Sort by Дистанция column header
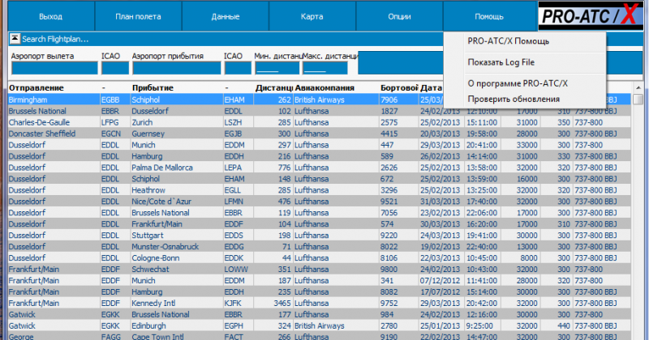 274,87
